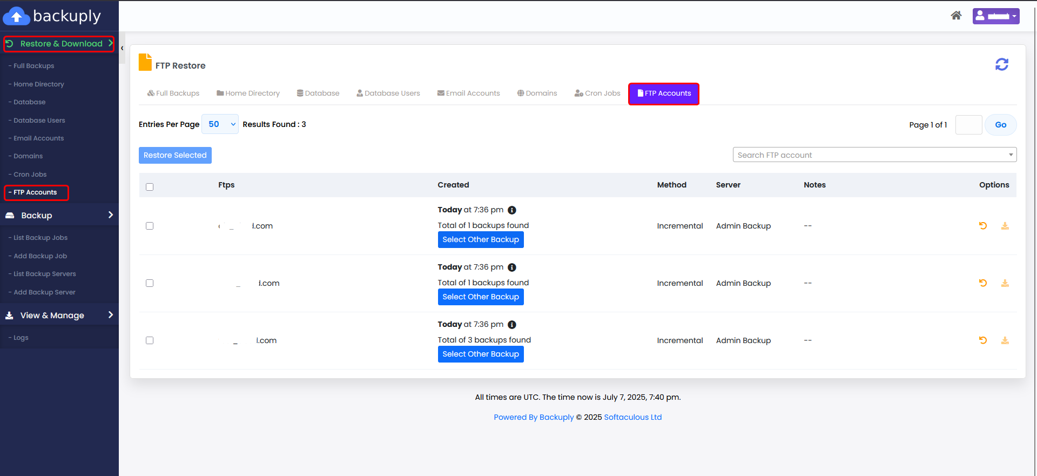Viewport: 1037px width, 476px height.
Task: Expand the View & Manage section chevron
Action: 111,315
